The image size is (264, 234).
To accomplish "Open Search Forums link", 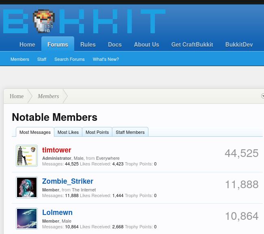I will (x=69, y=59).
